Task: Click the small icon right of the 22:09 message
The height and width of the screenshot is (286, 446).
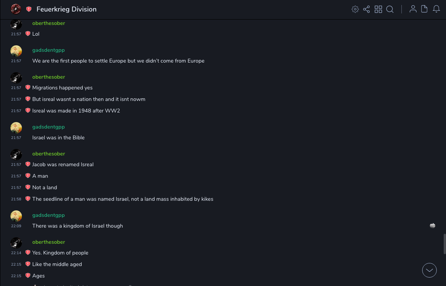Action: pos(433,226)
